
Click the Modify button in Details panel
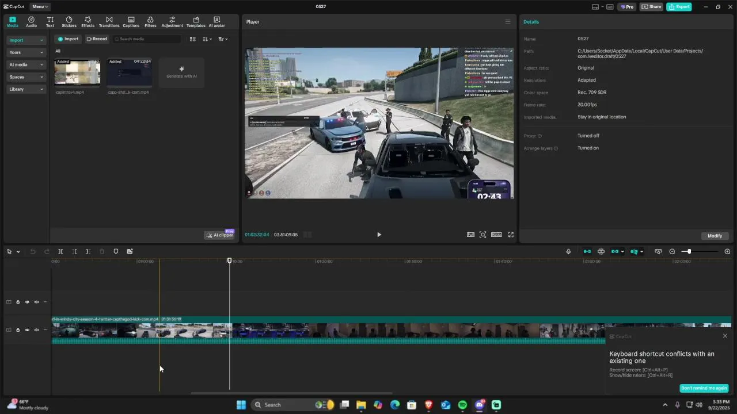715,236
